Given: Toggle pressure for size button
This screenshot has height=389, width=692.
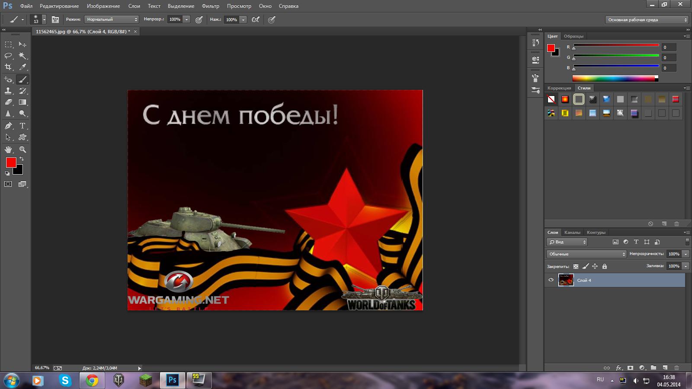Looking at the screenshot, I should (272, 19).
